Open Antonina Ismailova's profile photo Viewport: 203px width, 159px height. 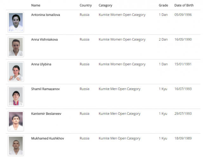click(x=16, y=22)
